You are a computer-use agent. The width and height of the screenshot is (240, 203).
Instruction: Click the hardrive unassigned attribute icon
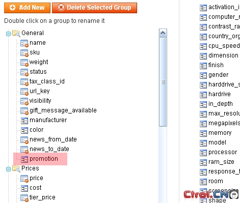coord(203,95)
